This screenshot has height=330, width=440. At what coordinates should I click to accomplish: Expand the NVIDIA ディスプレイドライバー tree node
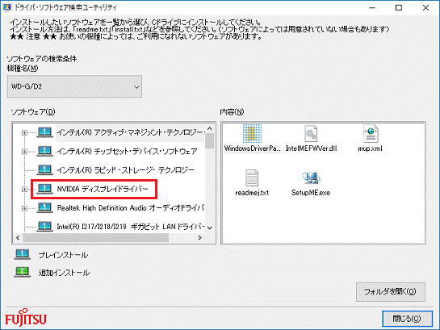[24, 190]
